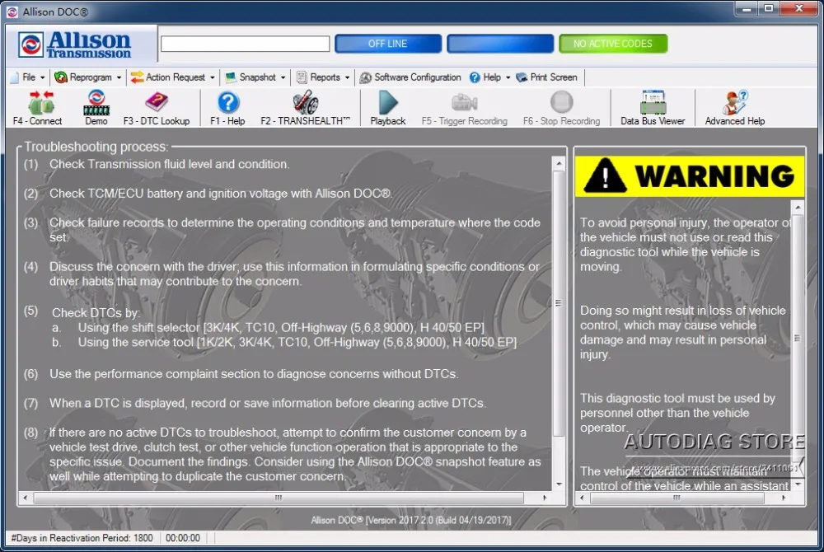Expand the Reprogram dropdown arrow

tap(119, 77)
